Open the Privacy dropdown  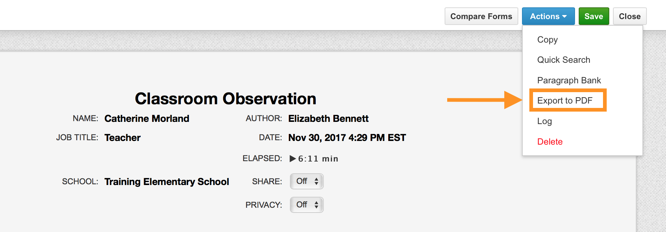point(306,205)
